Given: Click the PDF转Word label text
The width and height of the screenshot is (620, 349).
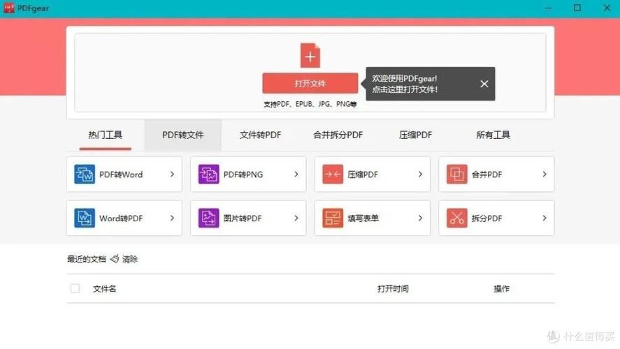Looking at the screenshot, I should pyautogui.click(x=121, y=174).
